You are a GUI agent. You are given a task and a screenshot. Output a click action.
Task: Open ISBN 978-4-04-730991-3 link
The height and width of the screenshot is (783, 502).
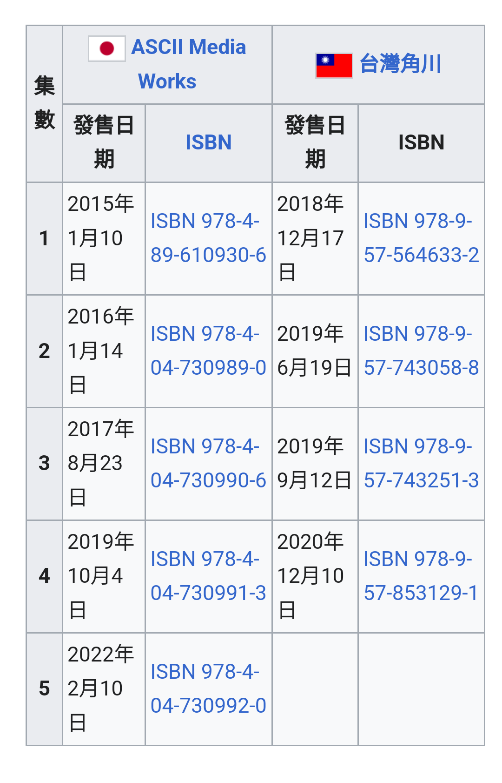click(x=208, y=576)
